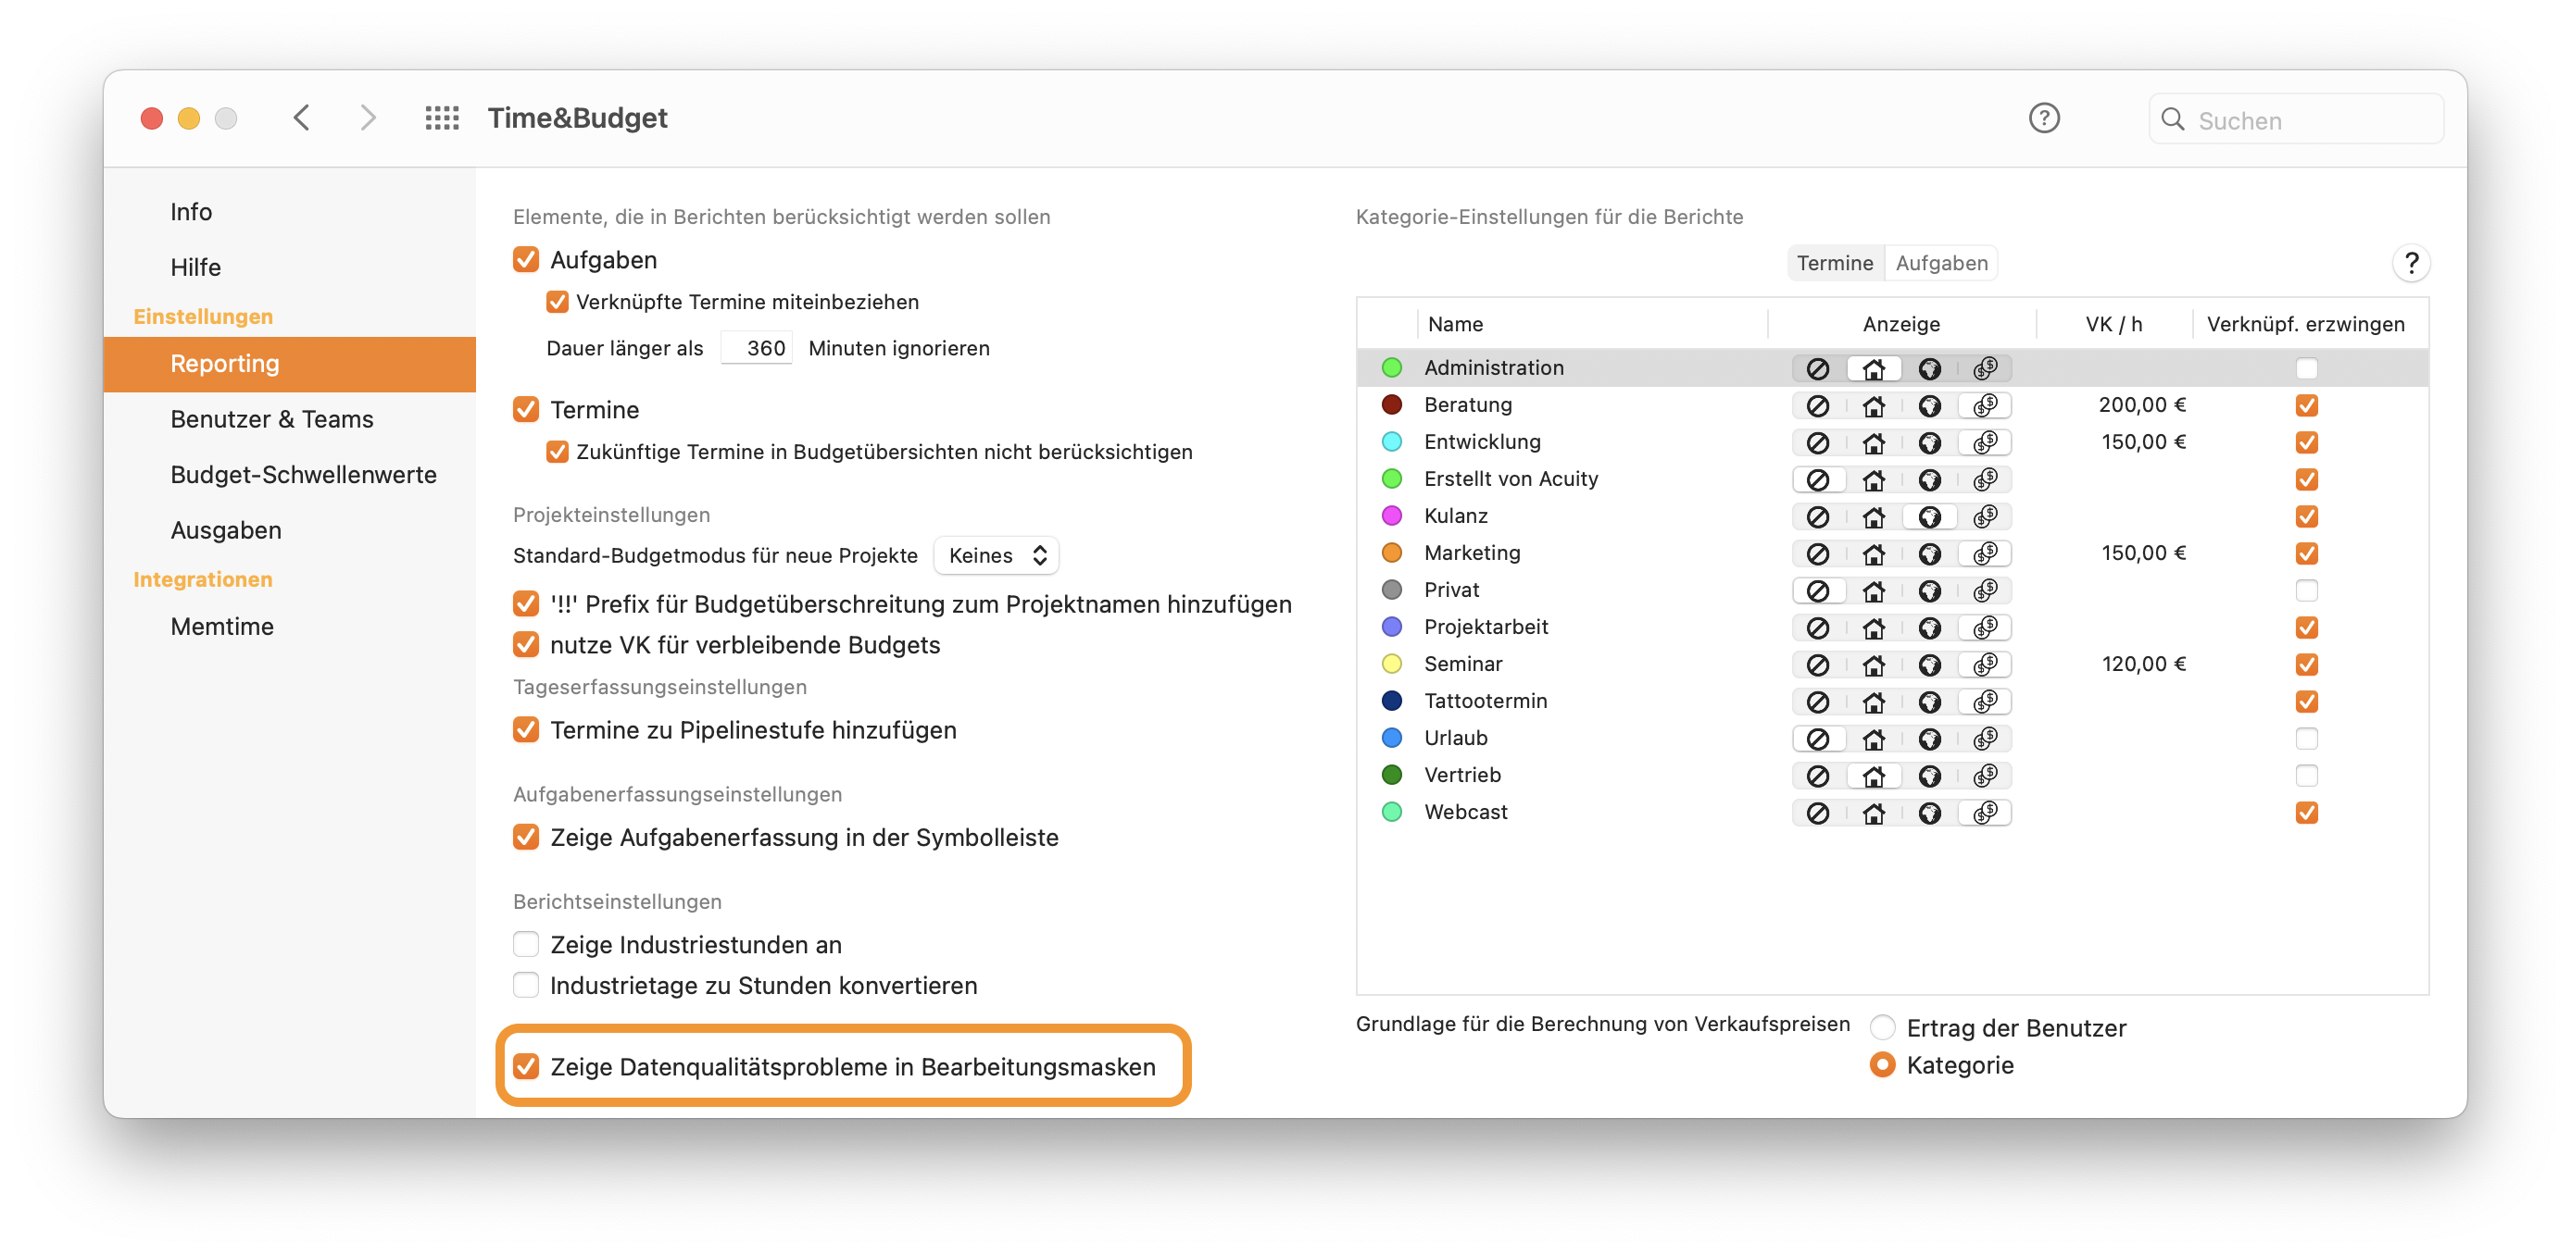Image resolution: width=2571 pixels, height=1255 pixels.
Task: Toggle Zukünftige Termine in Budgetübersichten option
Action: (x=557, y=451)
